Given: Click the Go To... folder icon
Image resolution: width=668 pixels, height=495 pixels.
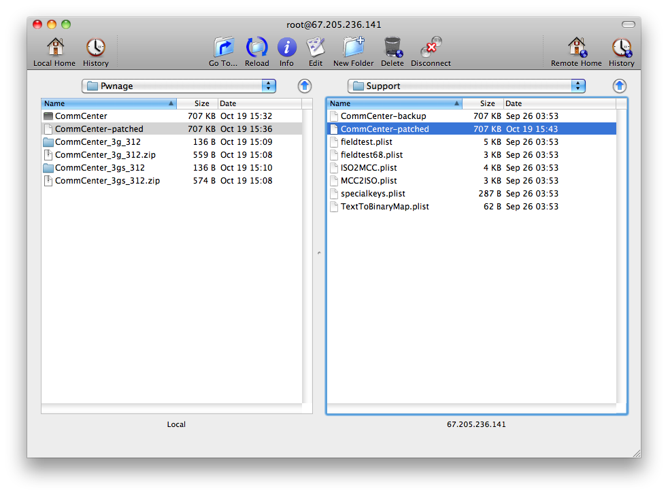Looking at the screenshot, I should pyautogui.click(x=223, y=48).
